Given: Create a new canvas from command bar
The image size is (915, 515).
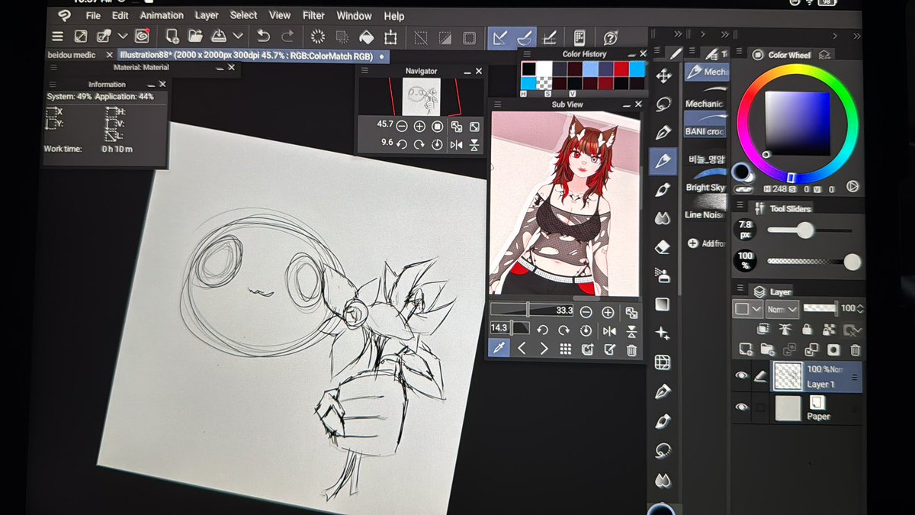Looking at the screenshot, I should 172,36.
